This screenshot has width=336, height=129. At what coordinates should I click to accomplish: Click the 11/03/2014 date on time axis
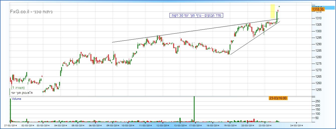coord(146,126)
